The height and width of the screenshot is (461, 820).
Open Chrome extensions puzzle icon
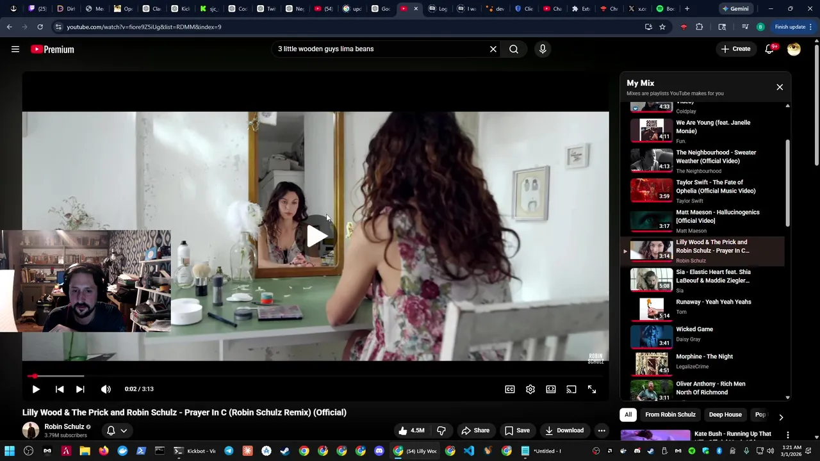pos(700,27)
